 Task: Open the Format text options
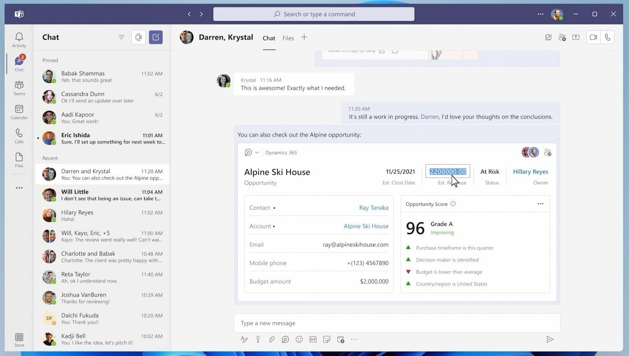point(244,340)
